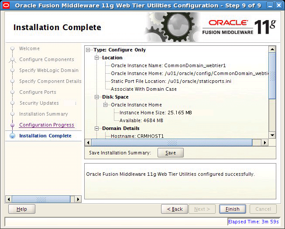Select the Specify WebLogic Domain step

[x=49, y=70]
